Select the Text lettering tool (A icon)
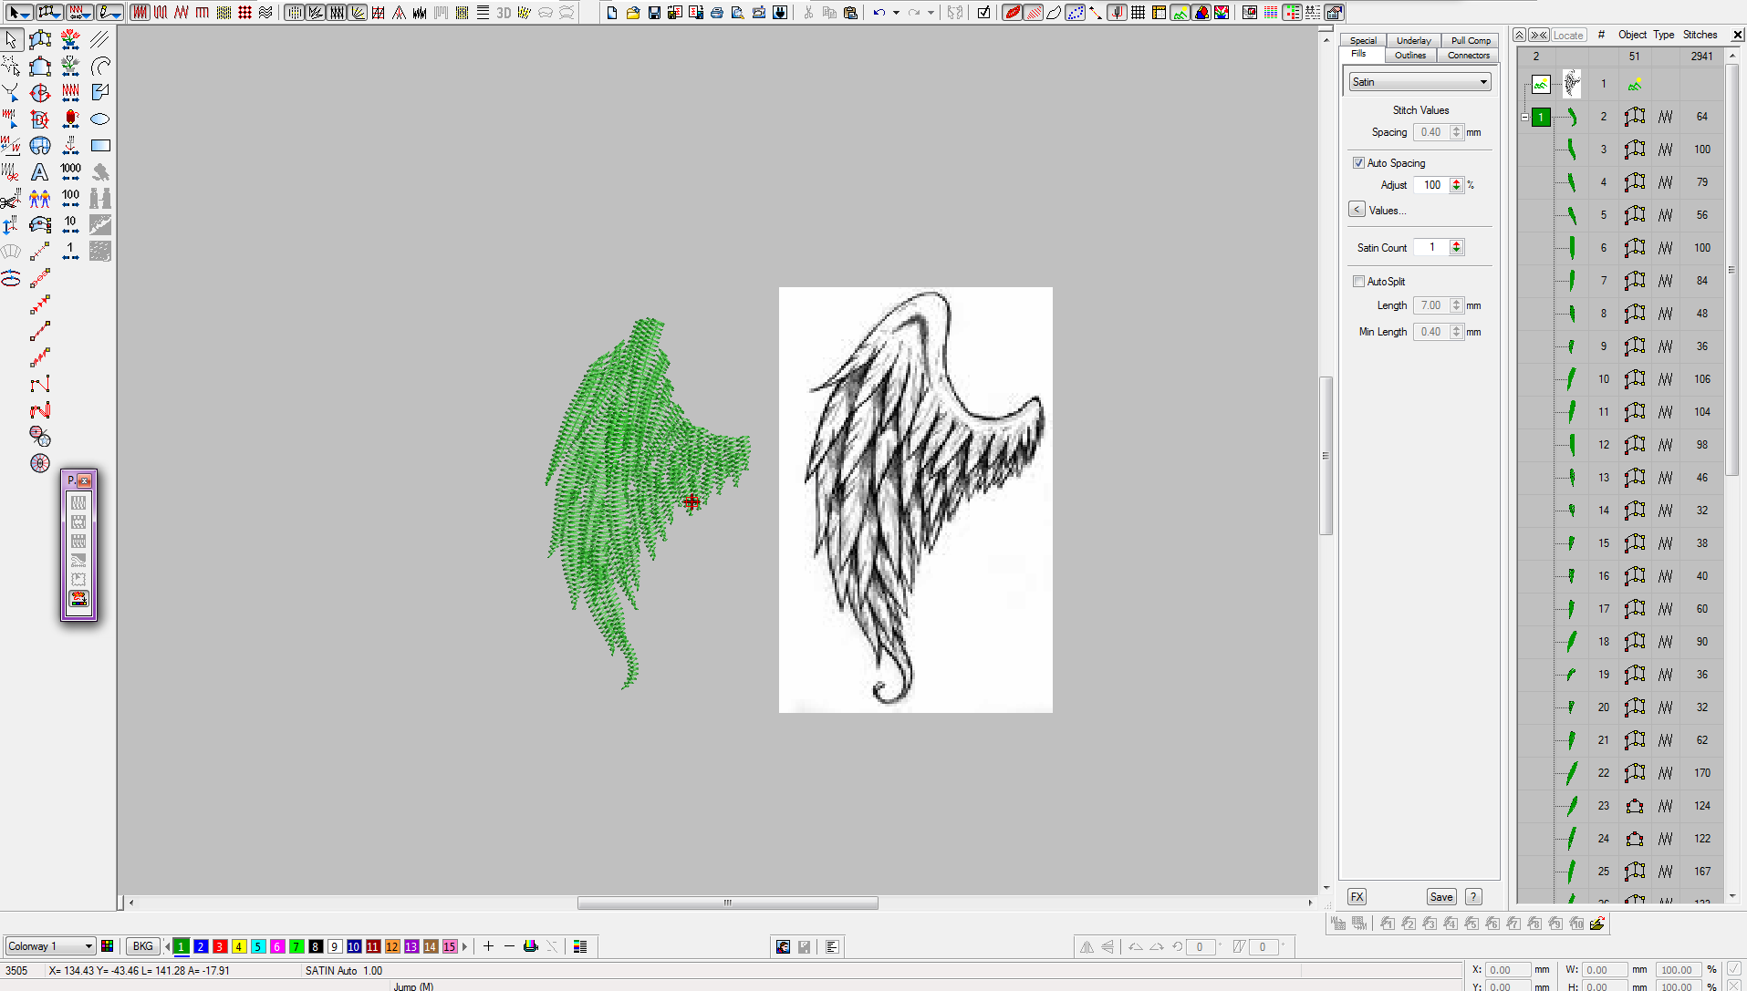 point(39,172)
